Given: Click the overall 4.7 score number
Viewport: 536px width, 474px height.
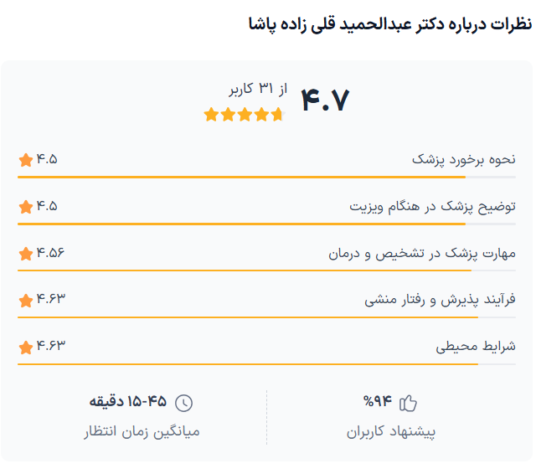Looking at the screenshot, I should click(x=324, y=100).
